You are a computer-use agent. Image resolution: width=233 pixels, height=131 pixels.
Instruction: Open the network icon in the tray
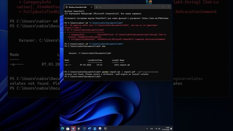point(156,129)
